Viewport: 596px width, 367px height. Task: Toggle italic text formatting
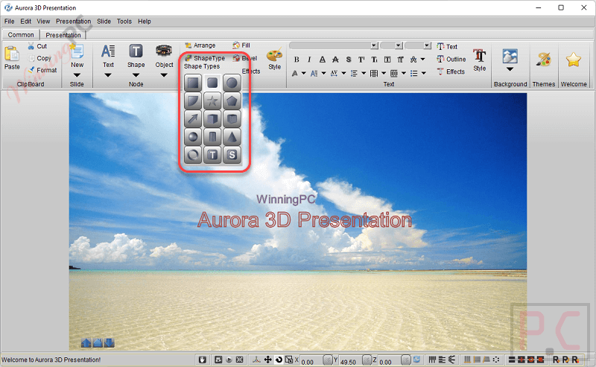309,60
